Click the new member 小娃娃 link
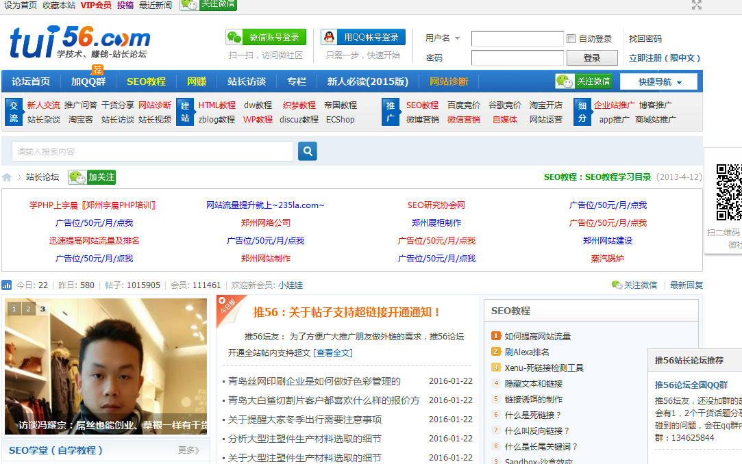The image size is (742, 464). click(290, 285)
